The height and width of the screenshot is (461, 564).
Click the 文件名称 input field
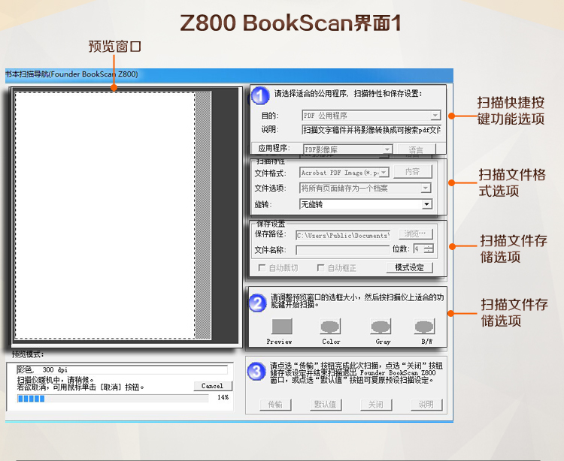[342, 249]
